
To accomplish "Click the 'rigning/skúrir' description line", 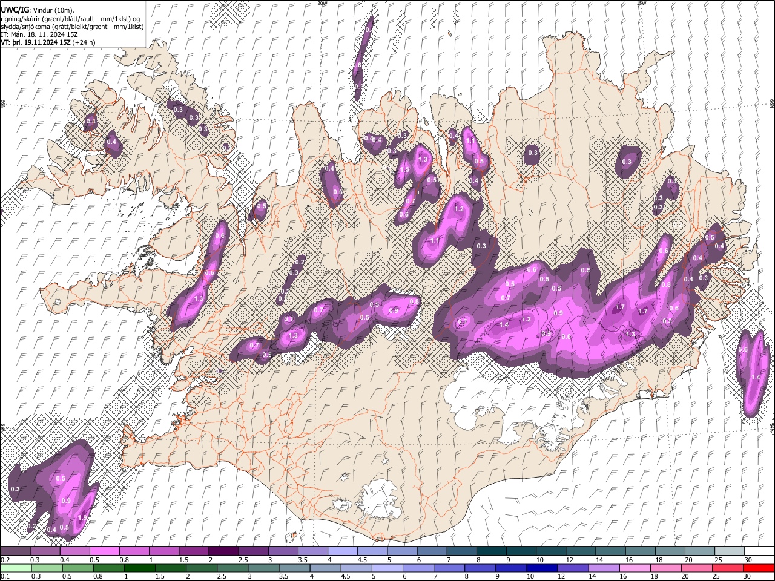I will [x=71, y=19].
